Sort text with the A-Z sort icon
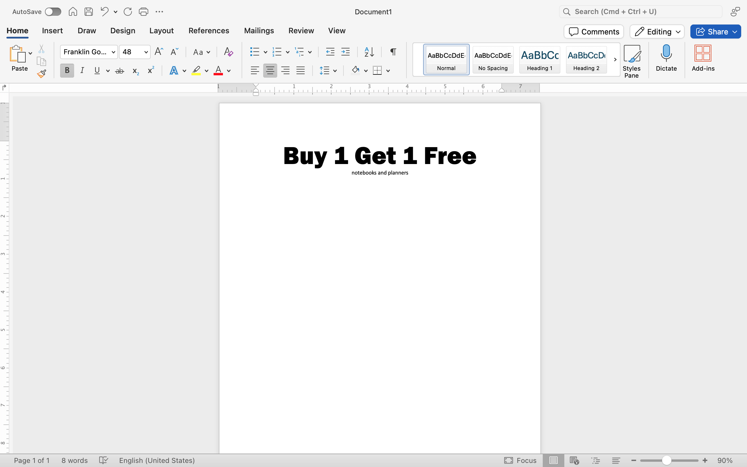 pos(369,52)
